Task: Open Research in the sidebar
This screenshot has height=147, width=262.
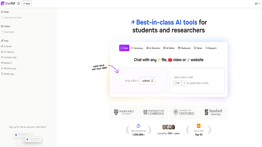Action: click(6, 63)
